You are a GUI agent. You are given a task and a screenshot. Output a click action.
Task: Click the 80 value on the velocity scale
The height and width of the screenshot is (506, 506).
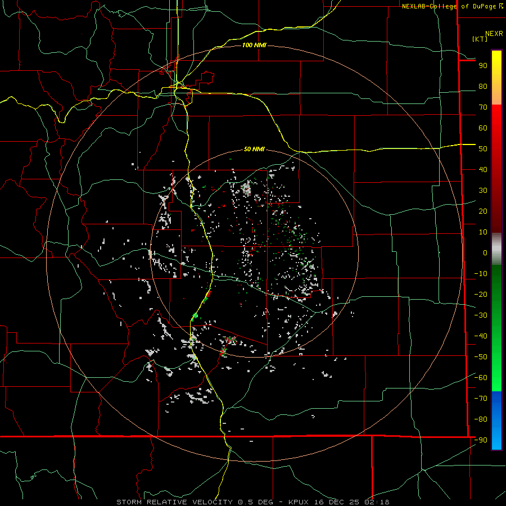click(x=483, y=87)
